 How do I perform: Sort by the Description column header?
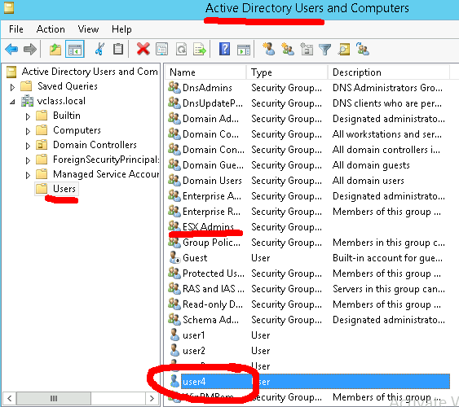(389, 72)
